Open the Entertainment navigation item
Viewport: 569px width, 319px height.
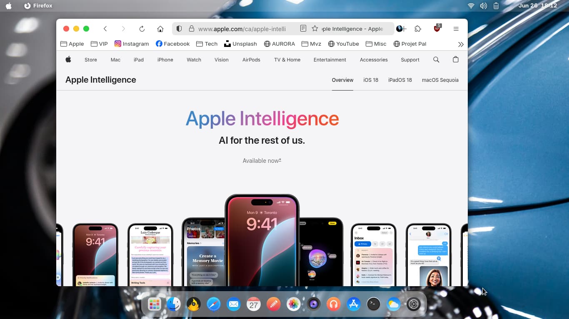[x=330, y=60]
